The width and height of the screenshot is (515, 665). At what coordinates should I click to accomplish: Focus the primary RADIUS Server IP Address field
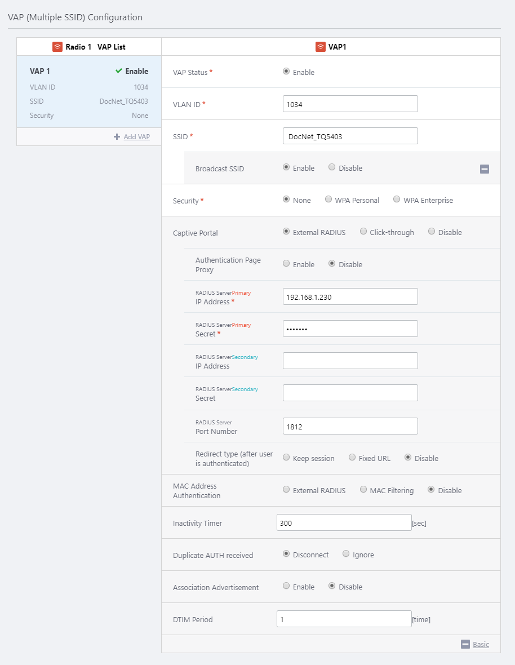coord(350,296)
